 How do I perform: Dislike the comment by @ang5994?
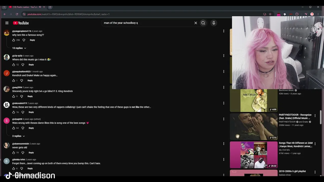(22, 96)
